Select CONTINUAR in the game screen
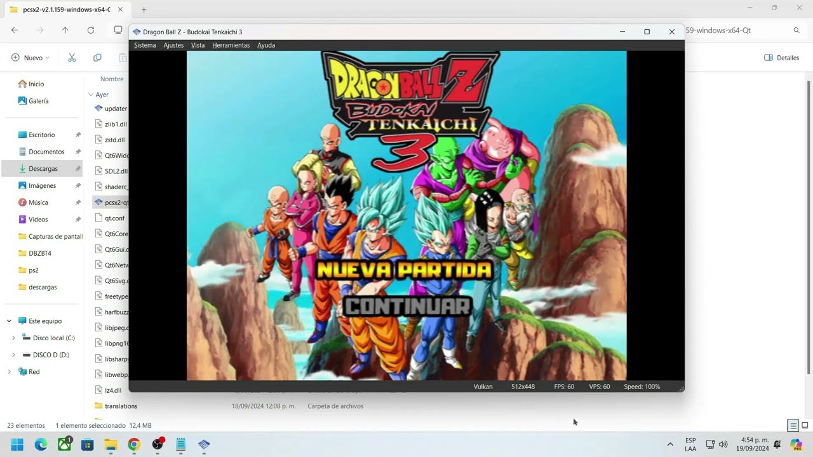The width and height of the screenshot is (813, 457). coord(408,307)
